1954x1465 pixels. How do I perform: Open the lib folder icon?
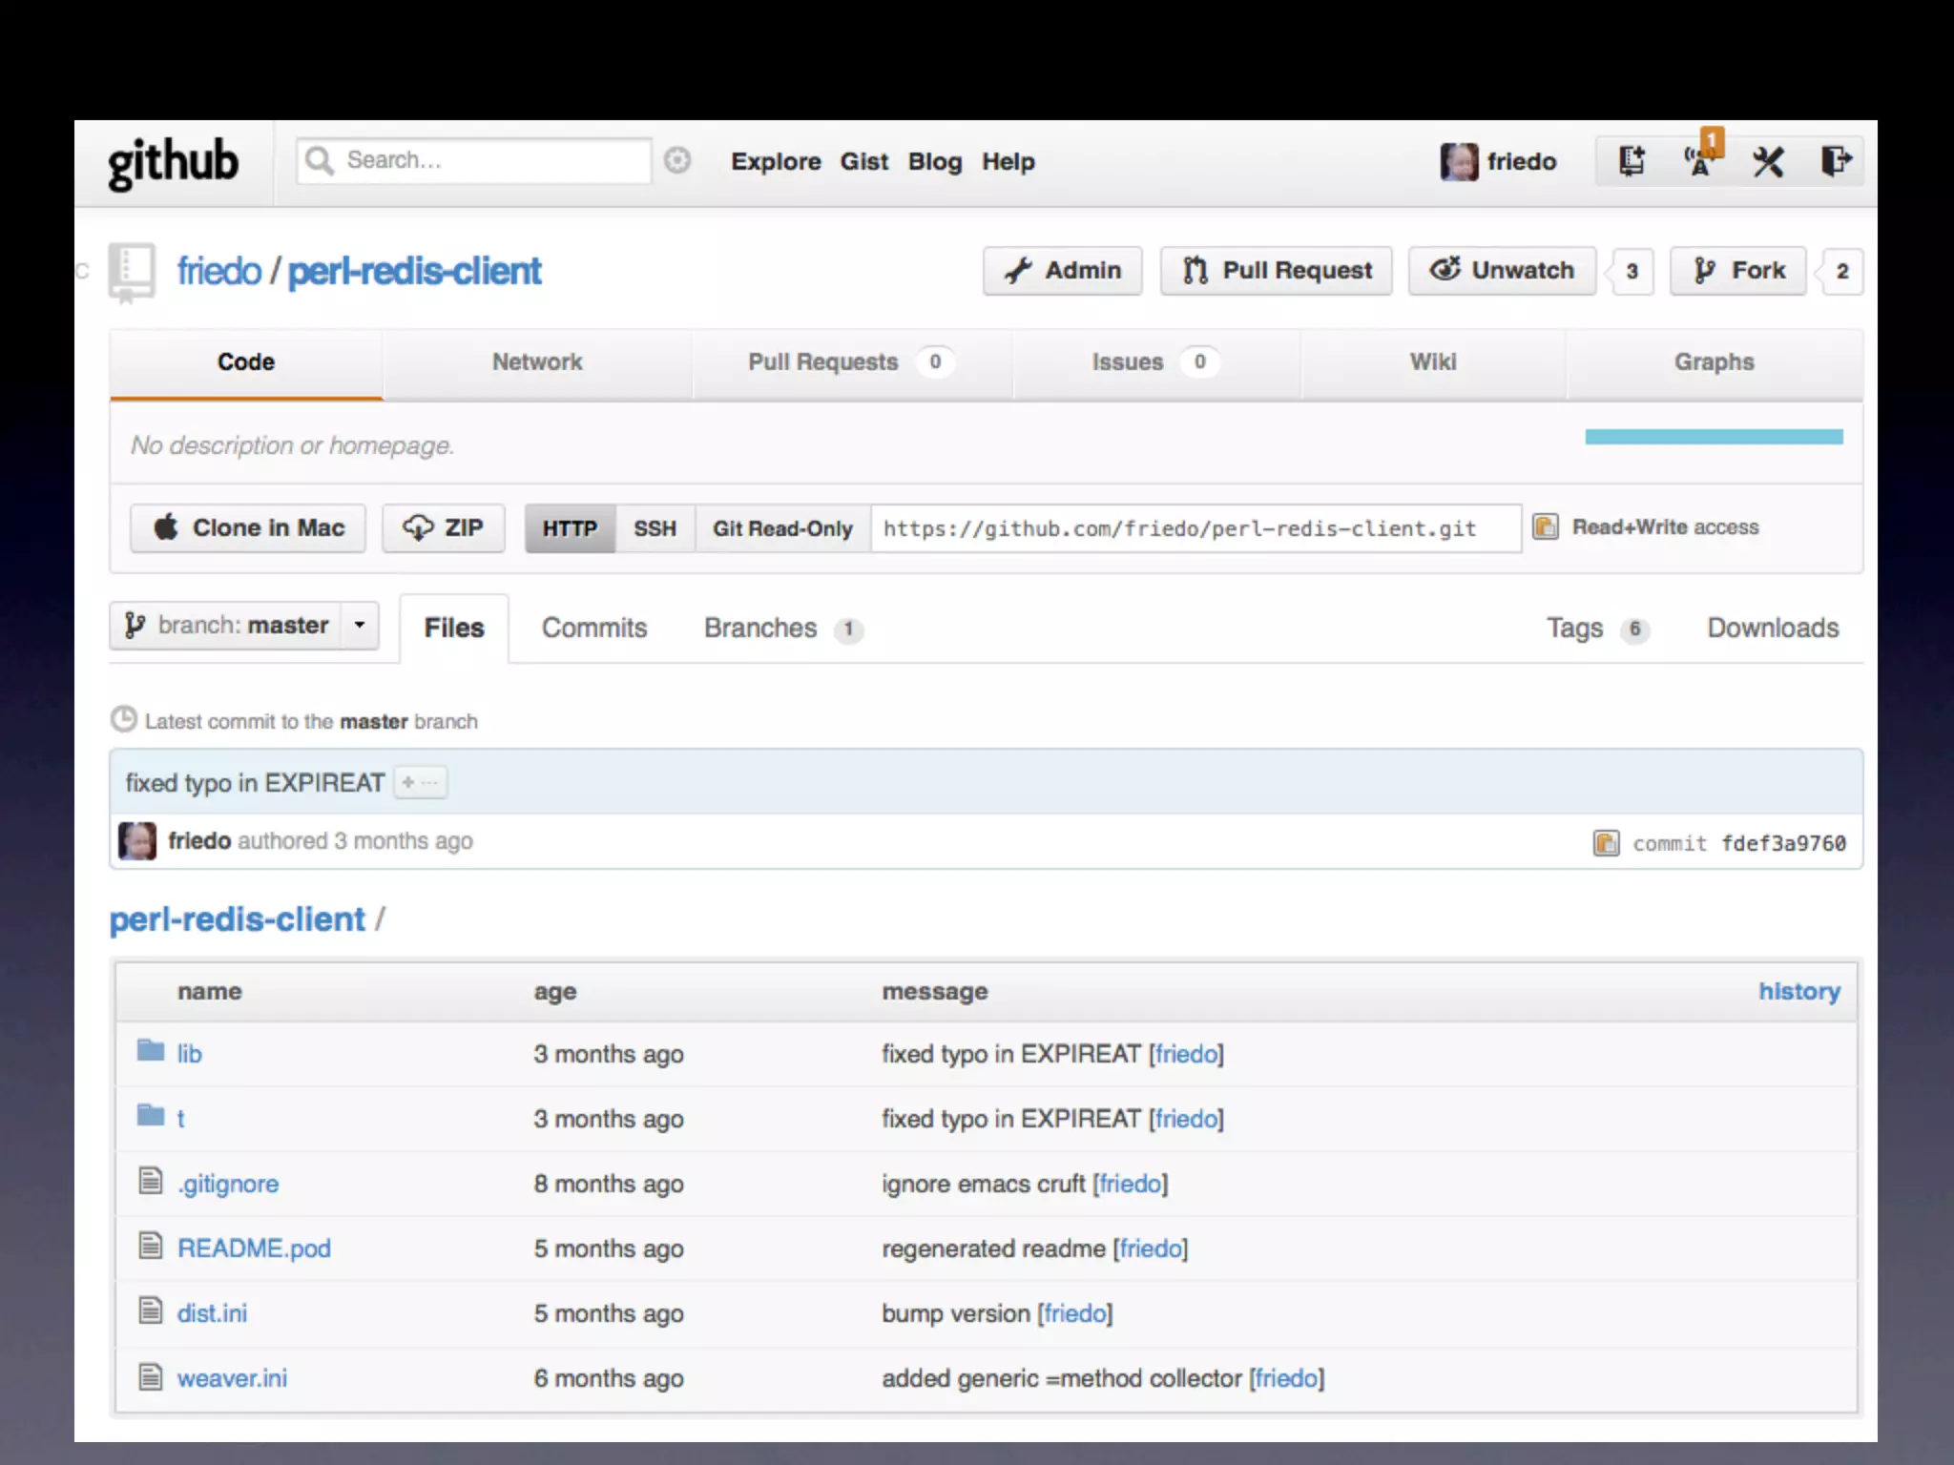151,1051
